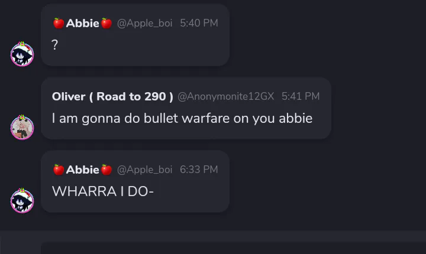Click the Abbie display name at 6:33 PM
The image size is (426, 254).
[83, 170]
